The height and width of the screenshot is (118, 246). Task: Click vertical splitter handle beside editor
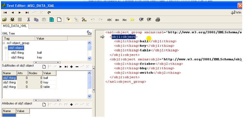pyautogui.click(x=94, y=79)
